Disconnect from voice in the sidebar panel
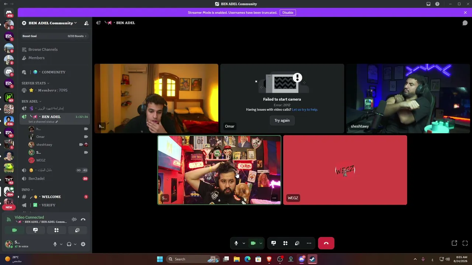 coord(83,219)
